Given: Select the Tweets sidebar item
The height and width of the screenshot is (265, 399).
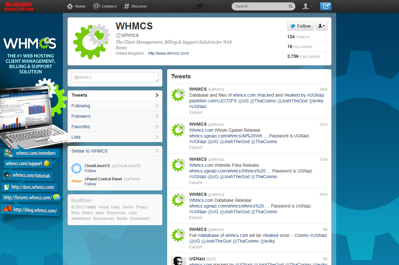Looking at the screenshot, I should [115, 95].
